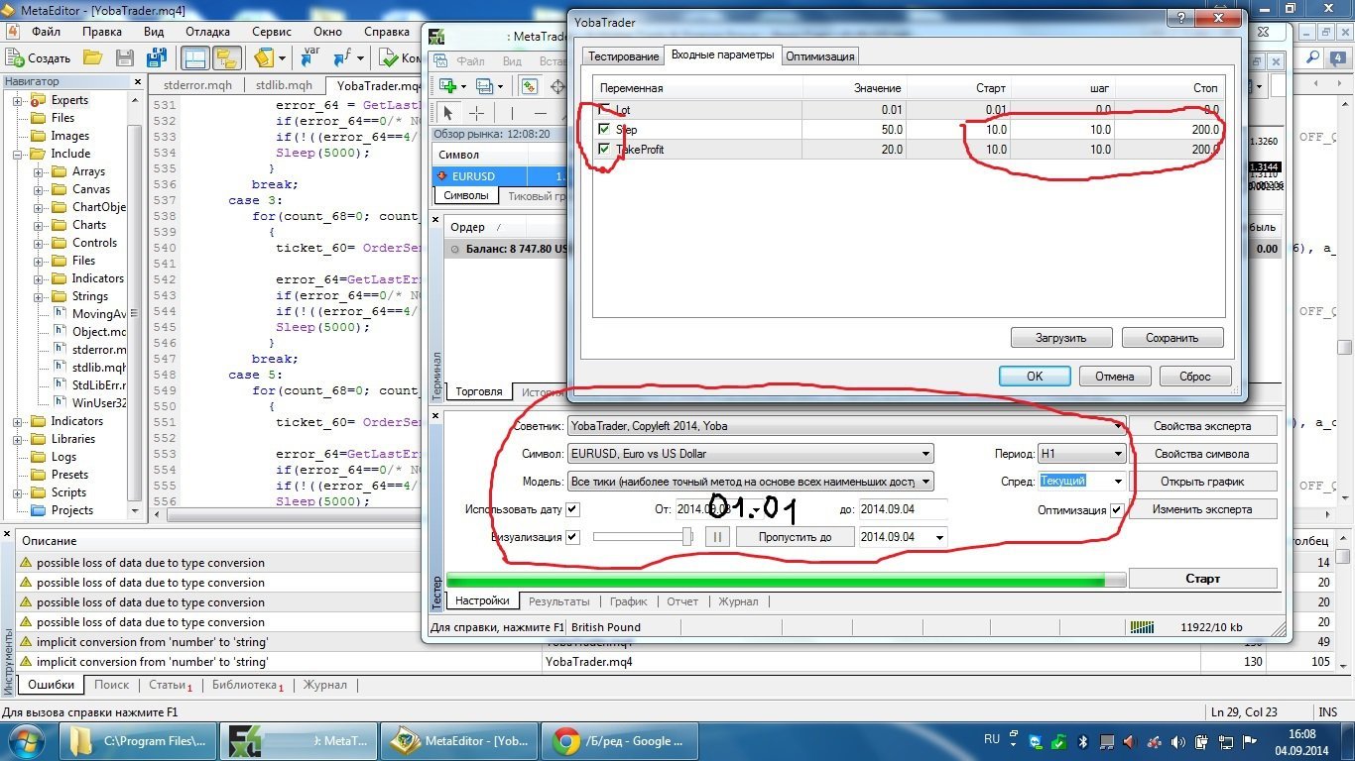This screenshot has height=761, width=1355.
Task: Select the vertical line drawing tool
Action: 512,113
